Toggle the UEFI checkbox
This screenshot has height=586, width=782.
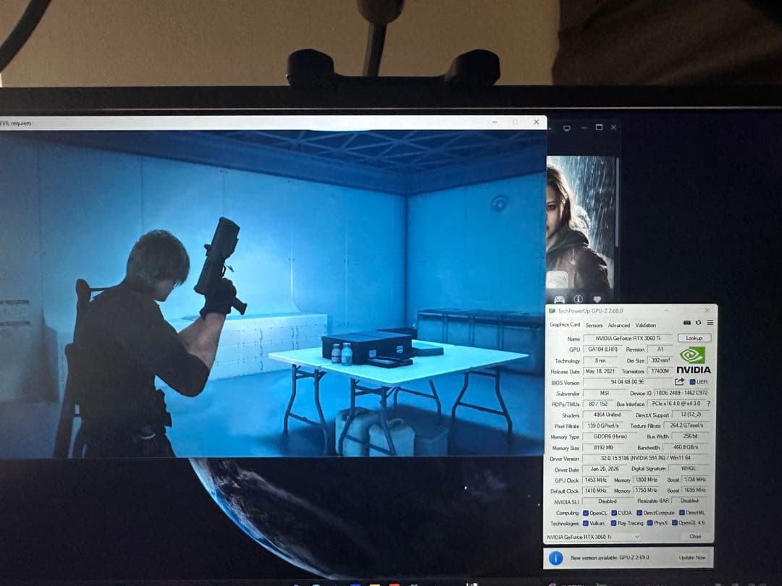tap(692, 382)
